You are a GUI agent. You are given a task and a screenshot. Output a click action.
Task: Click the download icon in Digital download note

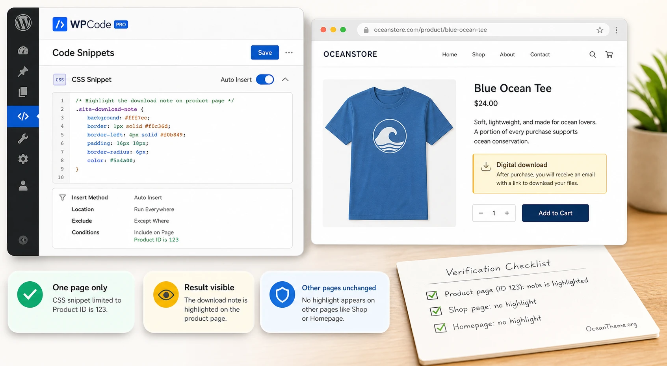[486, 166]
